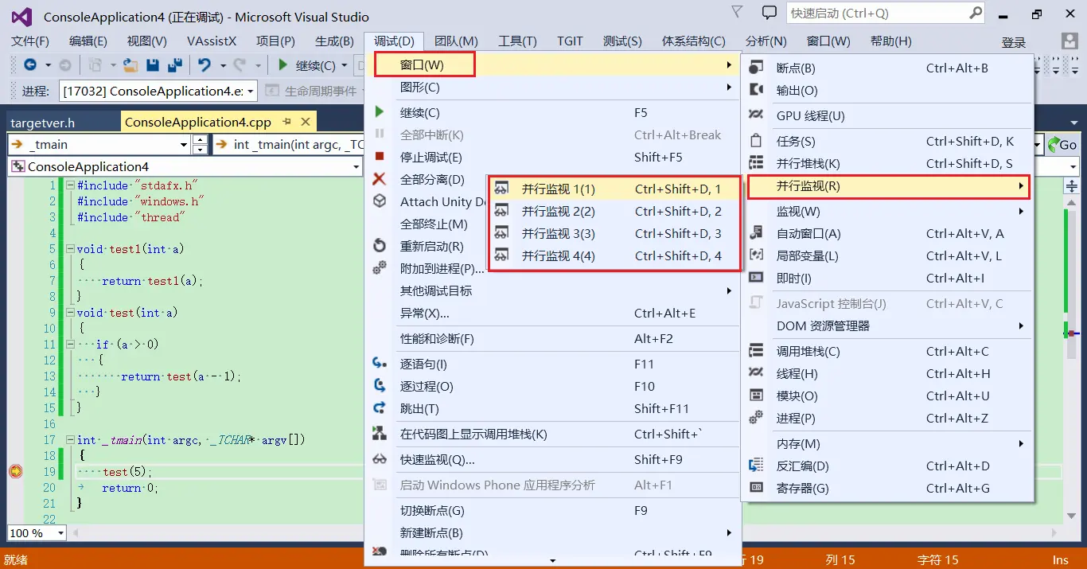
Task: Click the Navigate Backward arrow icon
Action: [29, 65]
